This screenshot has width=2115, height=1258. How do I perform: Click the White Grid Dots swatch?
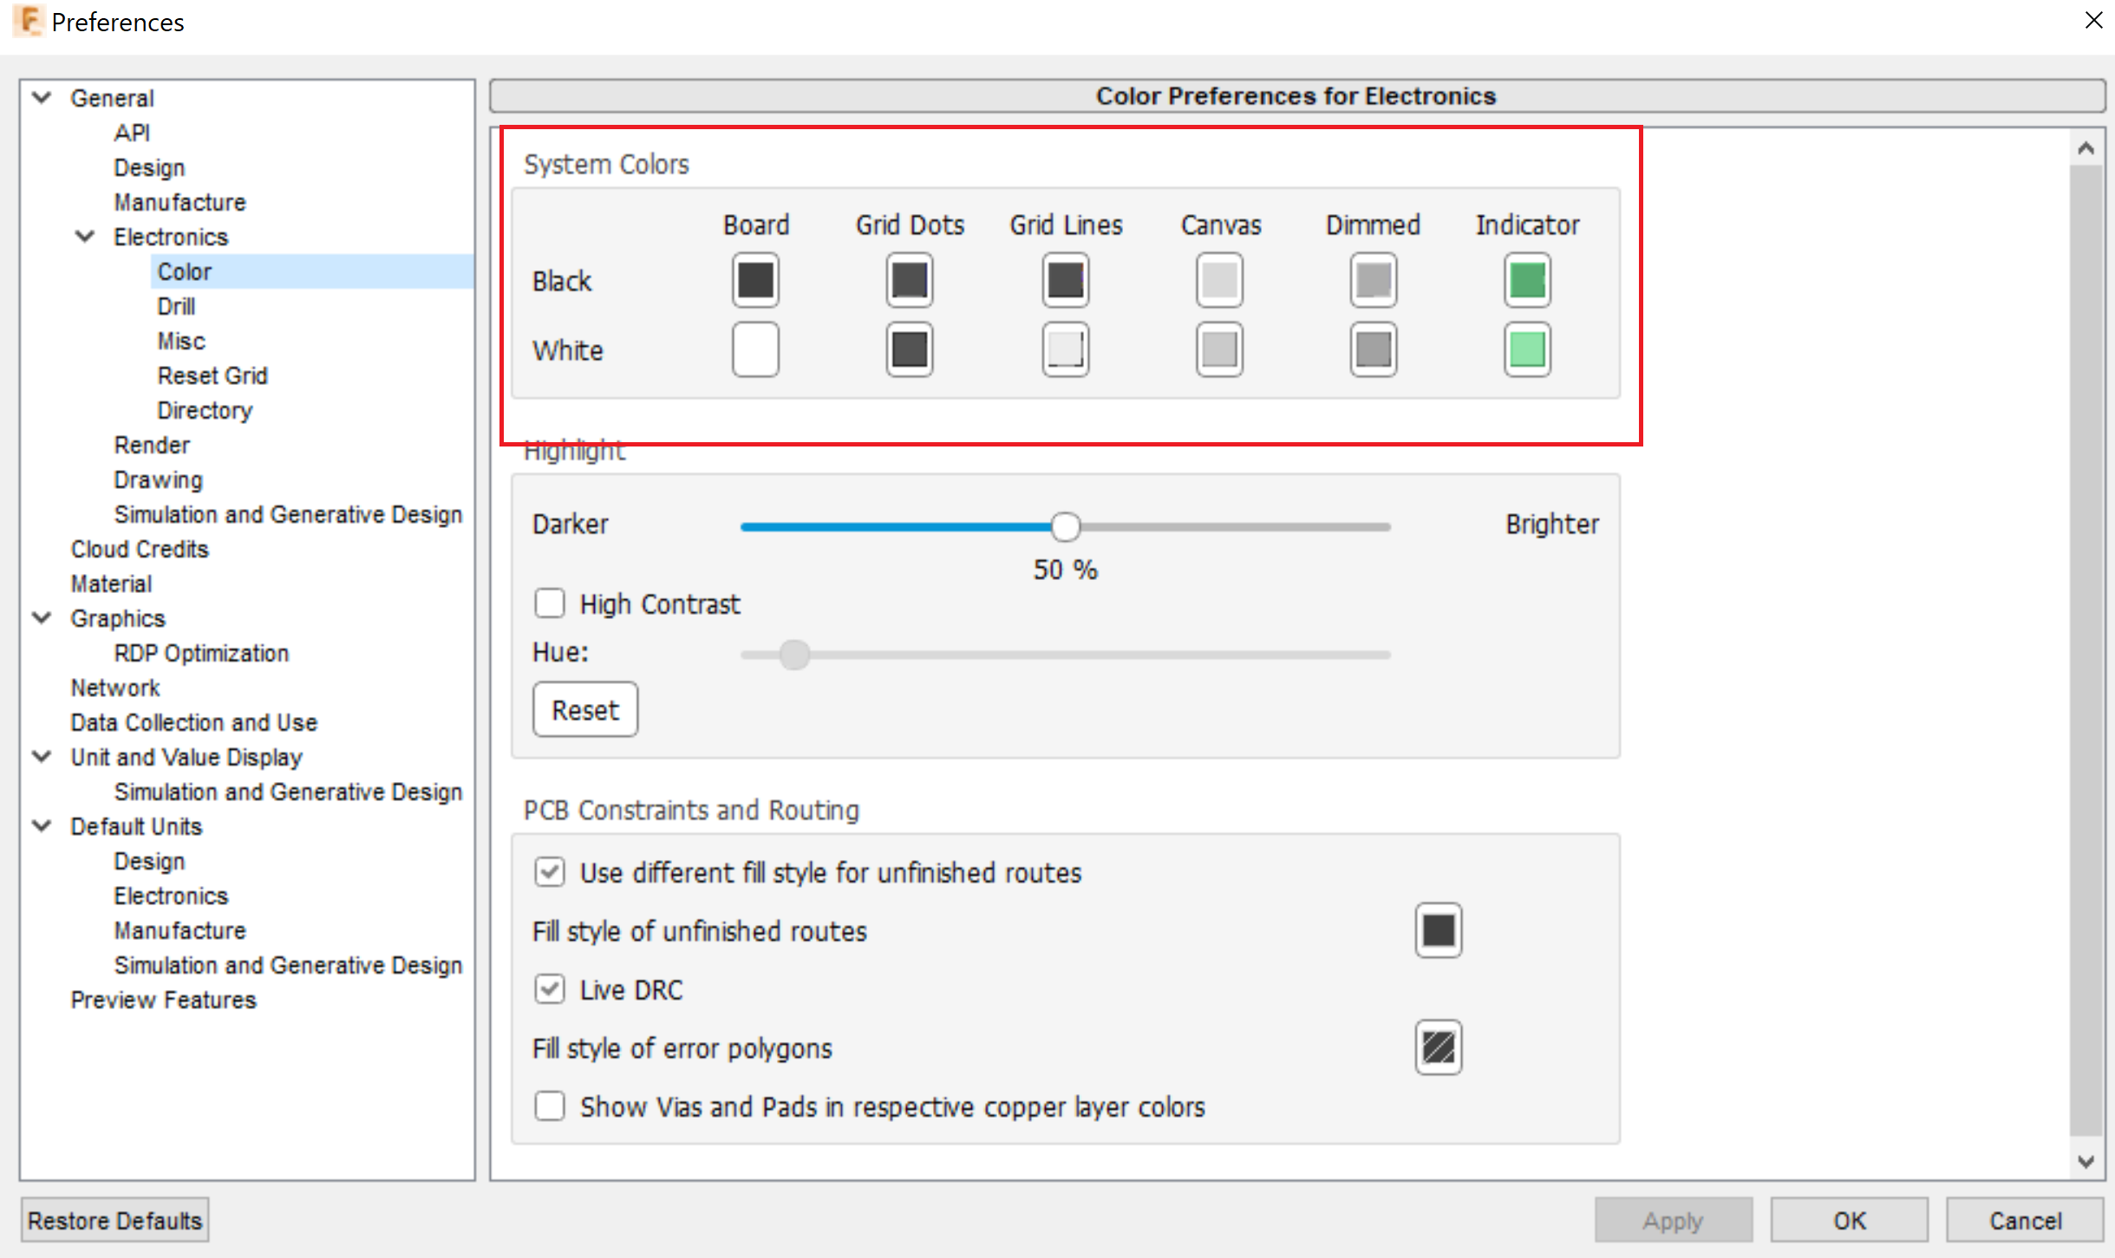910,349
